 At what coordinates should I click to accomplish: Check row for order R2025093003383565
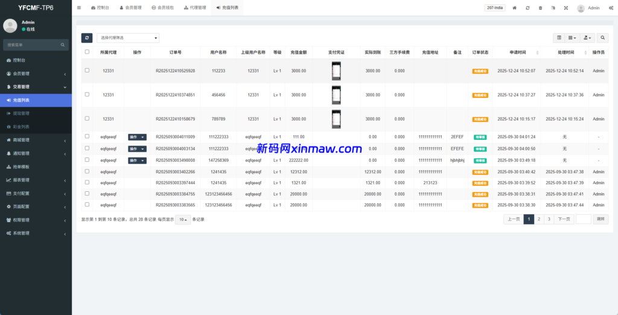pos(87,204)
